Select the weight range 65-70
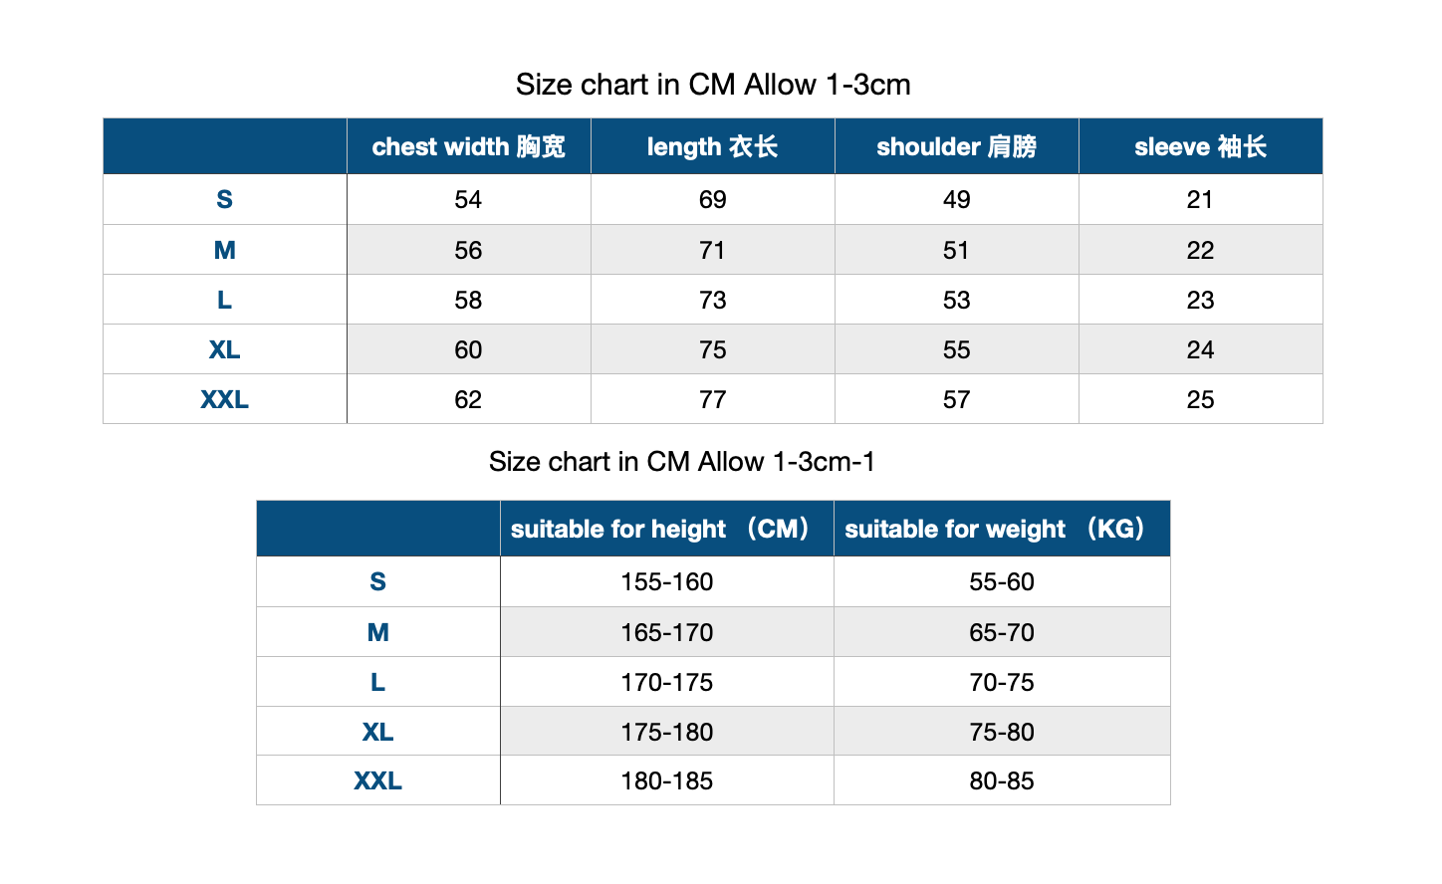This screenshot has width=1442, height=884. 1002,632
